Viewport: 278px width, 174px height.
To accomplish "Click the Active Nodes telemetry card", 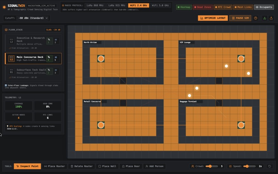I will click(x=19, y=117).
